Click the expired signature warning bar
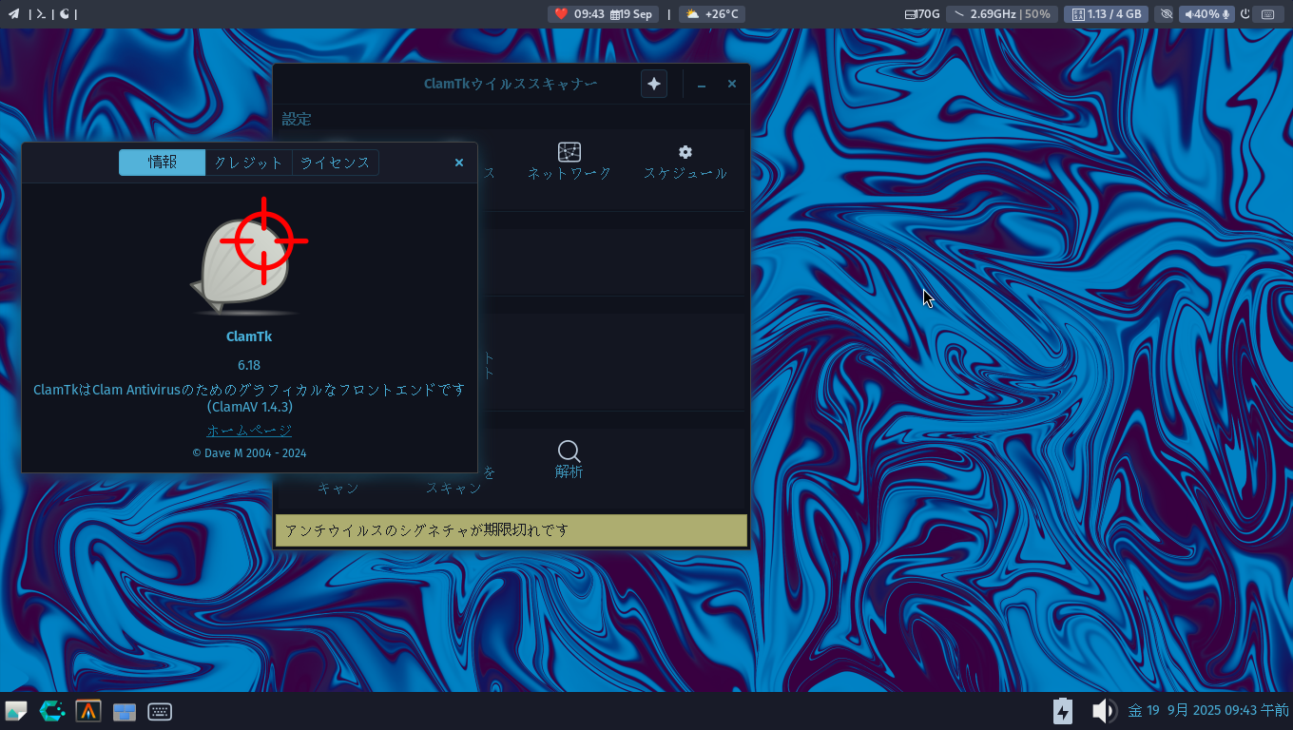This screenshot has height=730, width=1293. coord(511,530)
